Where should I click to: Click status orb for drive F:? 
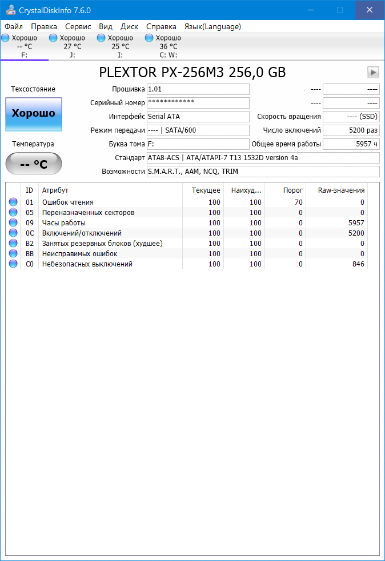(5, 38)
